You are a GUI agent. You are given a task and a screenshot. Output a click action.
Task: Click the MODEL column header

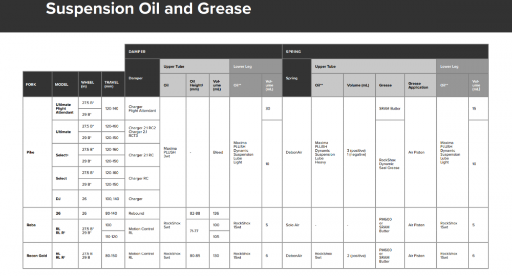pos(65,84)
